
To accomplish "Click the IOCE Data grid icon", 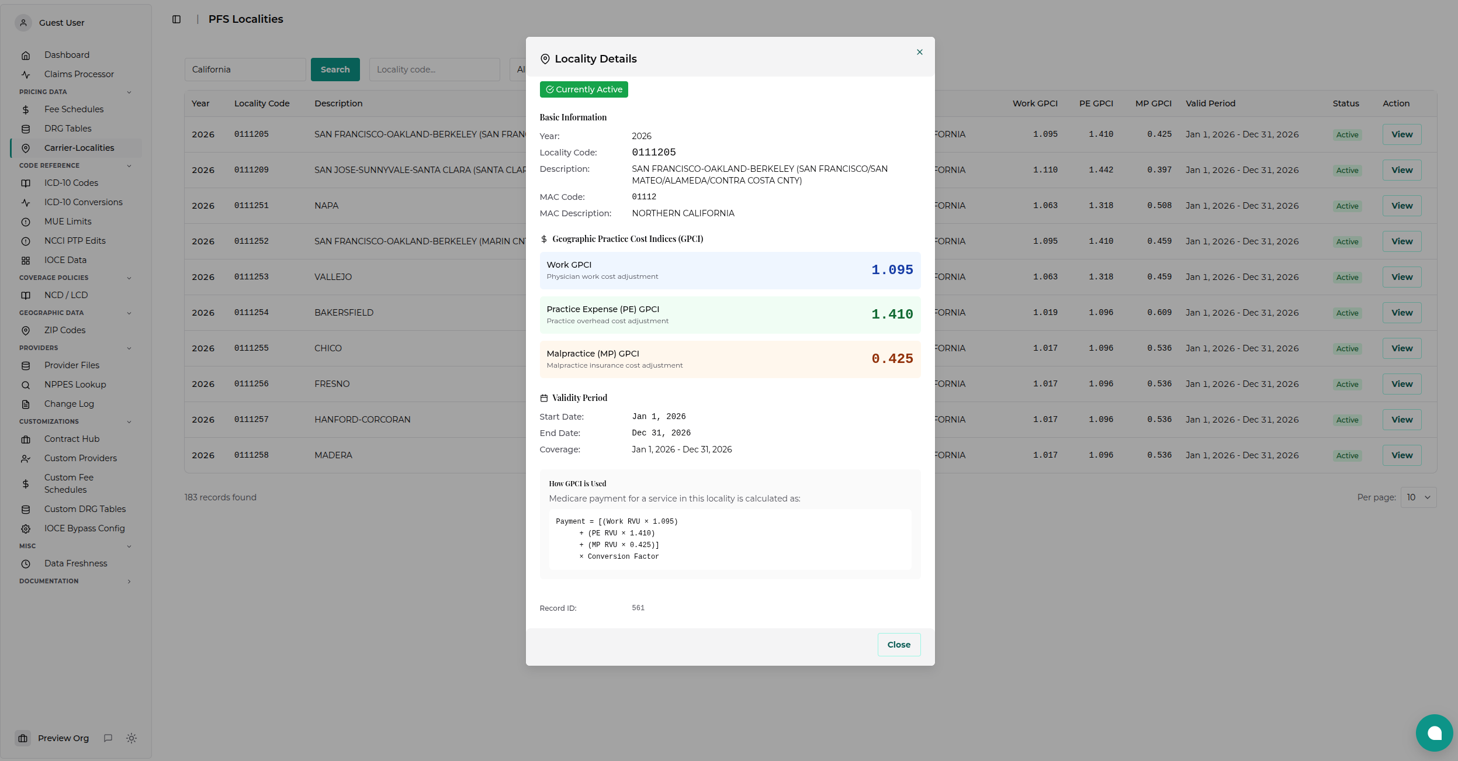I will pos(26,261).
